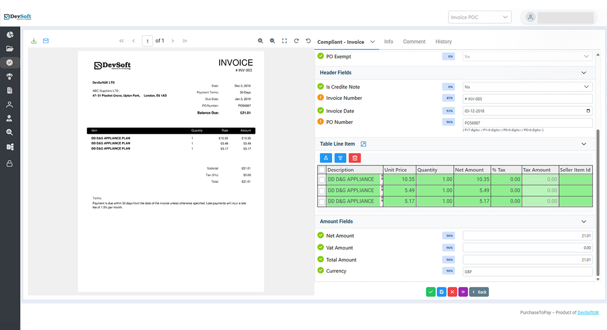Click the blue save disk button
607x330 pixels.
click(441, 292)
